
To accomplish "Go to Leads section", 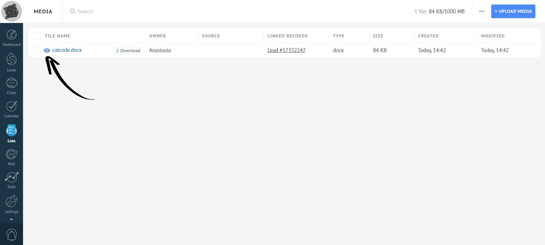I will pyautogui.click(x=11, y=62).
